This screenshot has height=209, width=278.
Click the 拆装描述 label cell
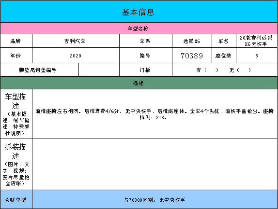click(16, 164)
